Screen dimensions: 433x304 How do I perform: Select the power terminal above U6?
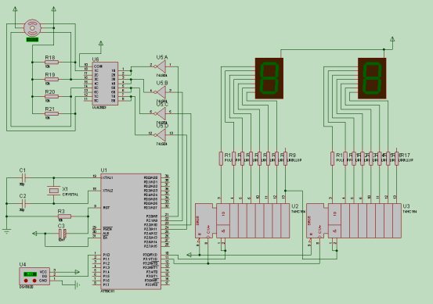pos(101,43)
